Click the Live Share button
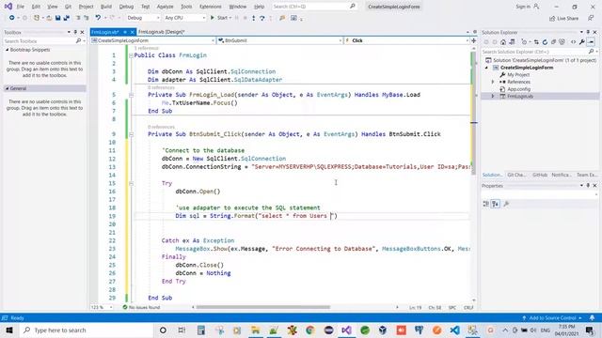602x338 pixels. tap(563, 19)
